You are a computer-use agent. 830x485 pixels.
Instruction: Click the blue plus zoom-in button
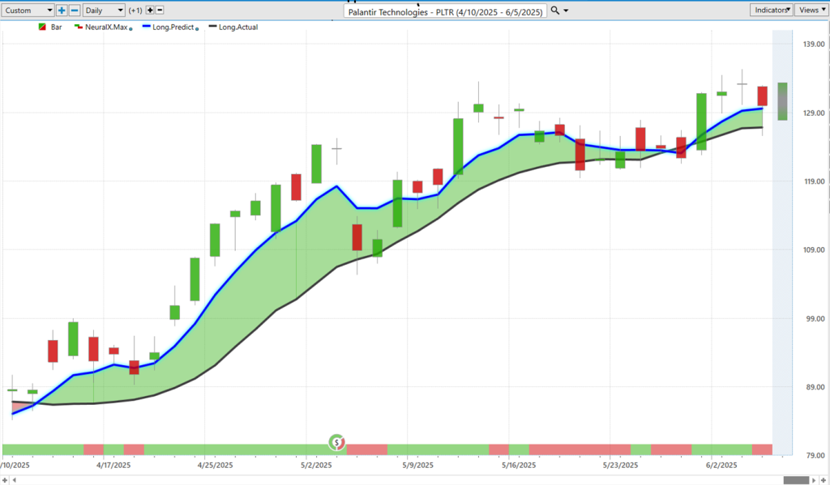click(x=62, y=10)
